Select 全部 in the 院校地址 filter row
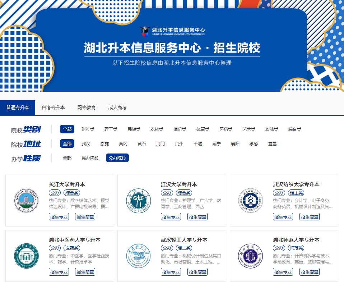Screen dimensions: 344x284 (x=67, y=144)
